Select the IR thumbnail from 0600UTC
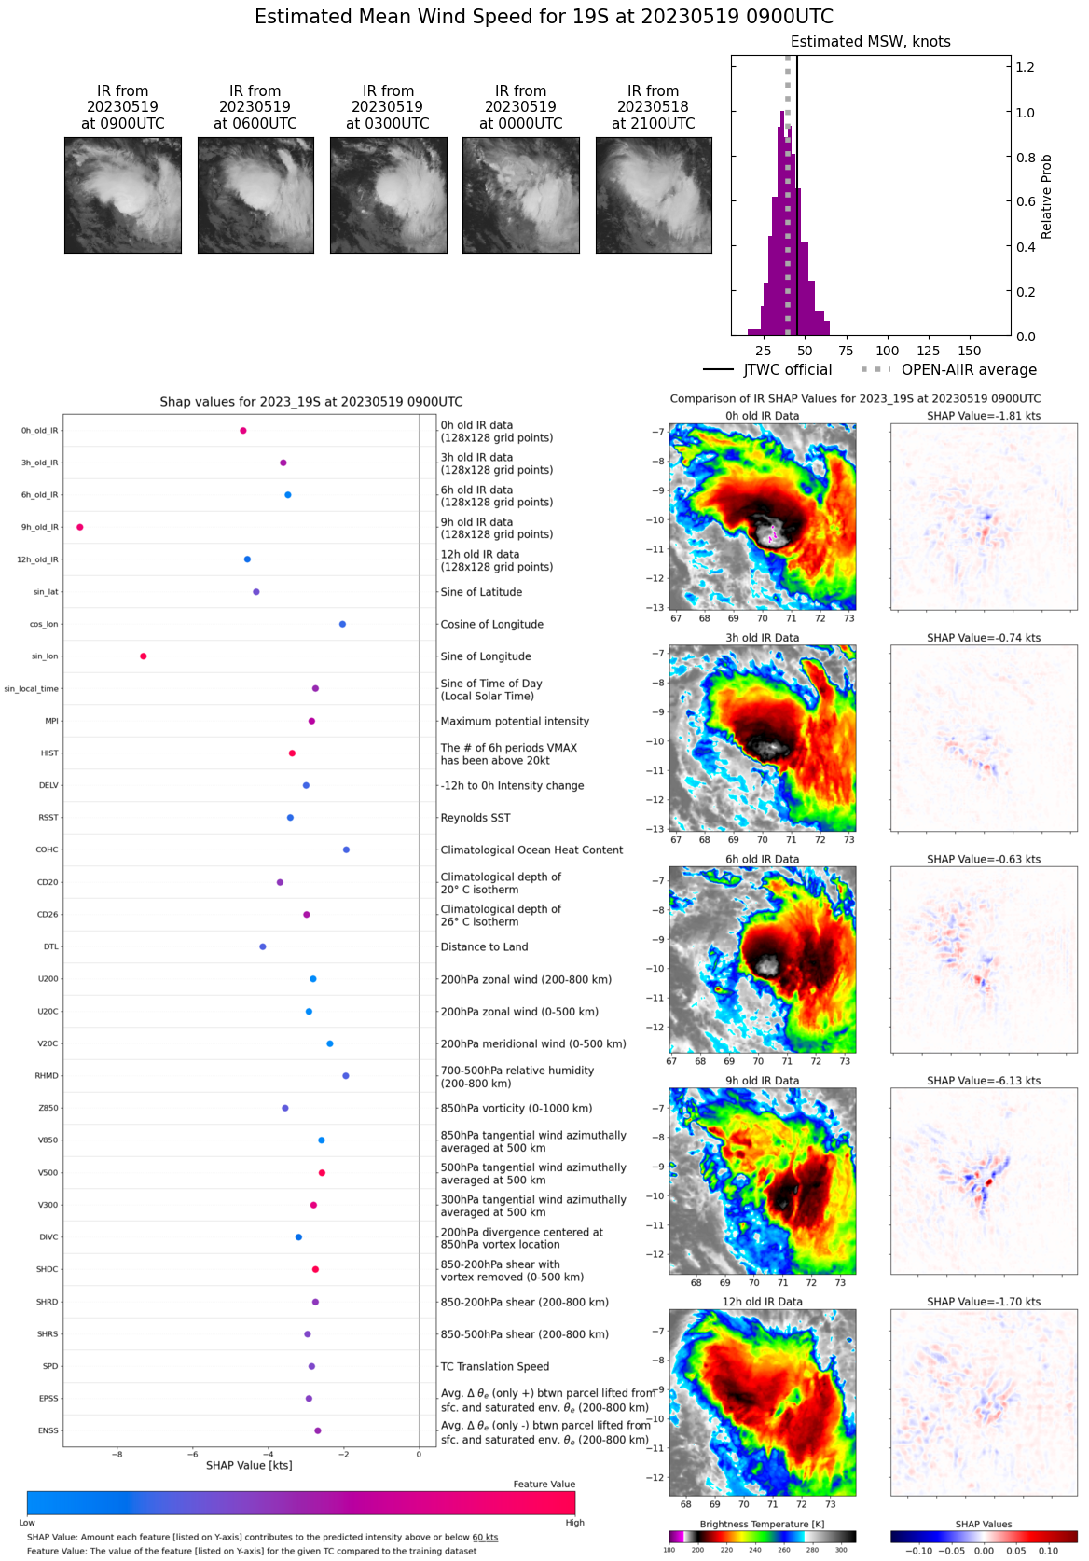 (x=255, y=195)
